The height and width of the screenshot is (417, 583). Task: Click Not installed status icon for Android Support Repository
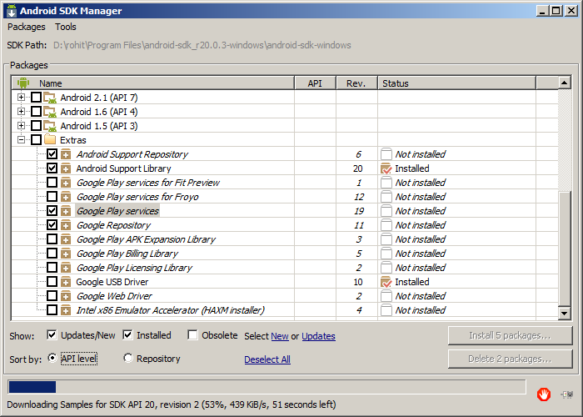(x=386, y=154)
